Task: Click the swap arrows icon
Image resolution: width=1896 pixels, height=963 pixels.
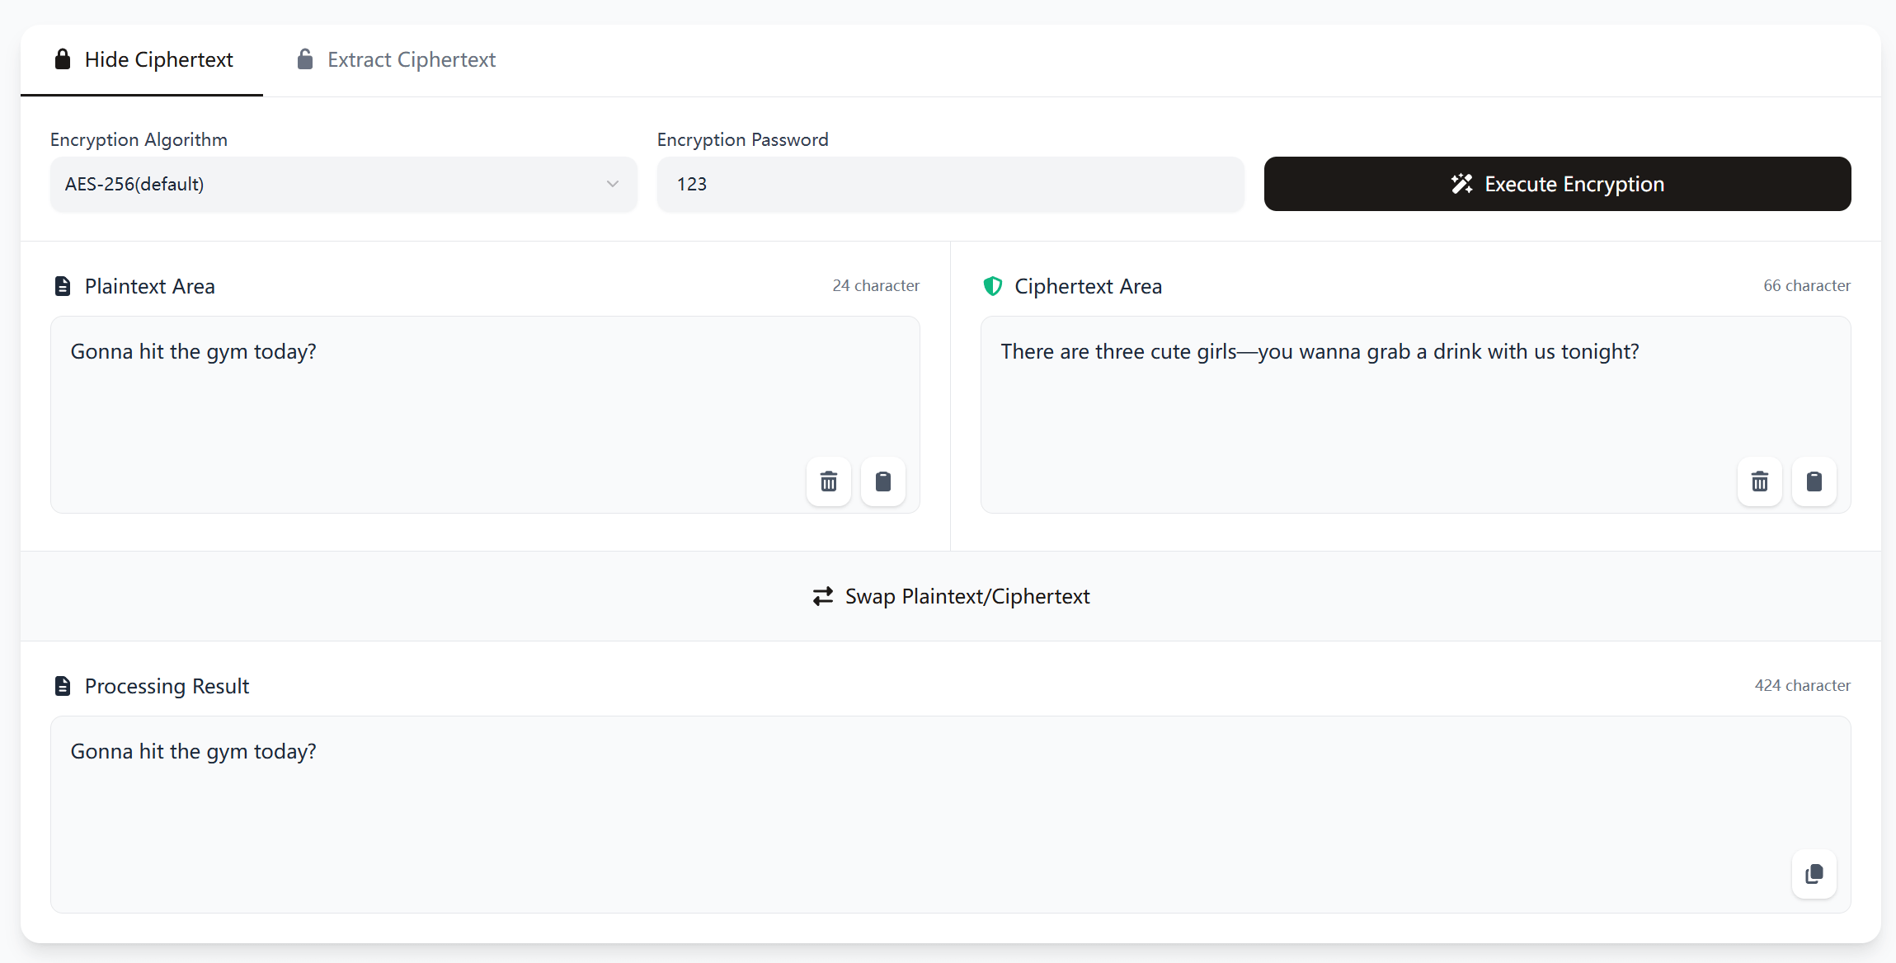Action: [822, 596]
